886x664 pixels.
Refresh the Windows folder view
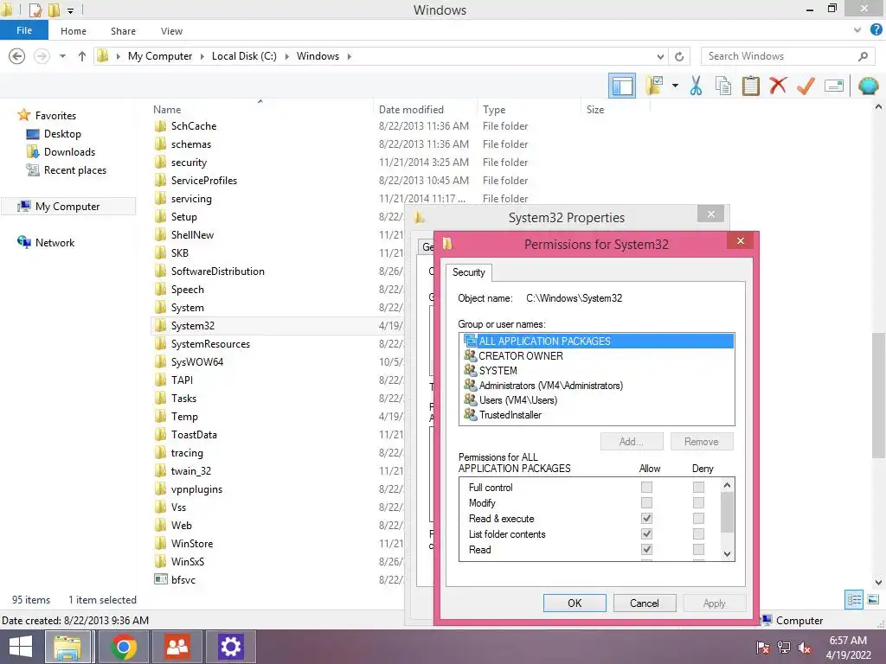[x=679, y=56]
